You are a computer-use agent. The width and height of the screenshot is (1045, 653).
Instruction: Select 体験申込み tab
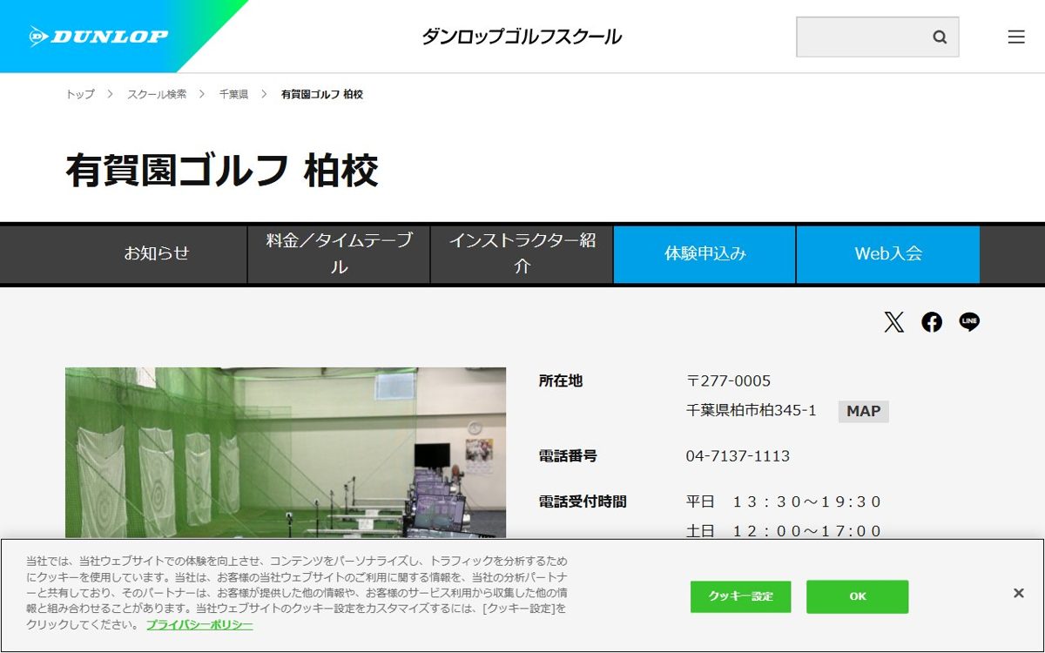705,254
